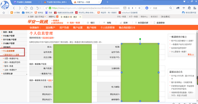The width and height of the screenshot is (198, 104).
Task: Click the mail icon in address bar
Action: 125,8
